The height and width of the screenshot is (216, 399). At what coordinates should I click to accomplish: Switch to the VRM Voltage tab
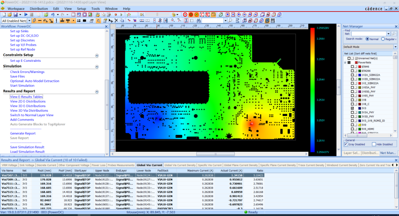point(9,165)
